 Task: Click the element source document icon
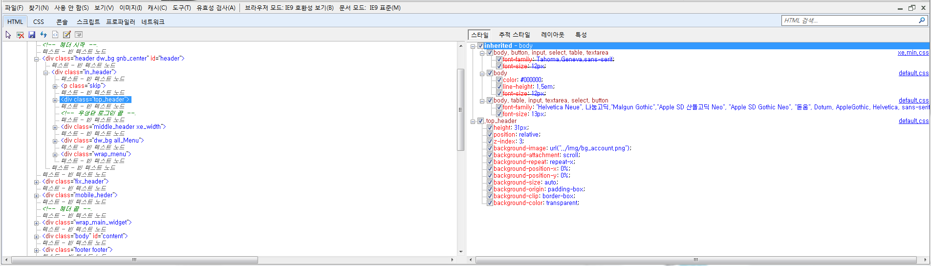pos(55,35)
